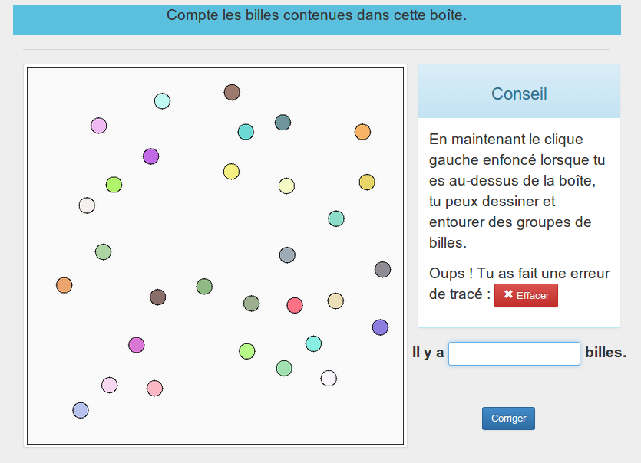Click the pale cyan marble near the top
Viewport: 641px width, 463px height.
(162, 101)
